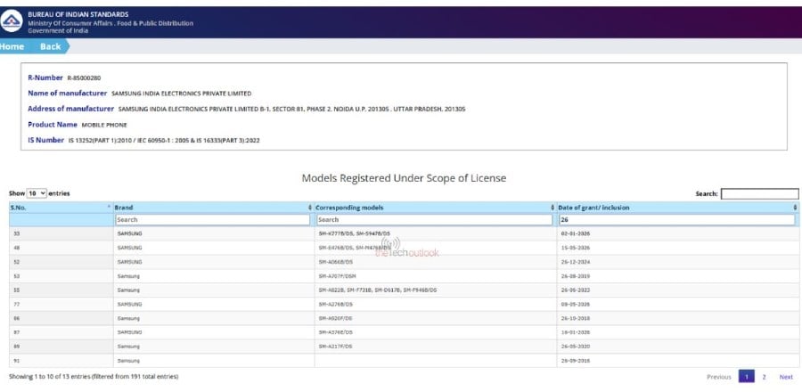This screenshot has height=392, width=802.
Task: Click the date 26-10-2018 cell
Action: [x=678, y=318]
